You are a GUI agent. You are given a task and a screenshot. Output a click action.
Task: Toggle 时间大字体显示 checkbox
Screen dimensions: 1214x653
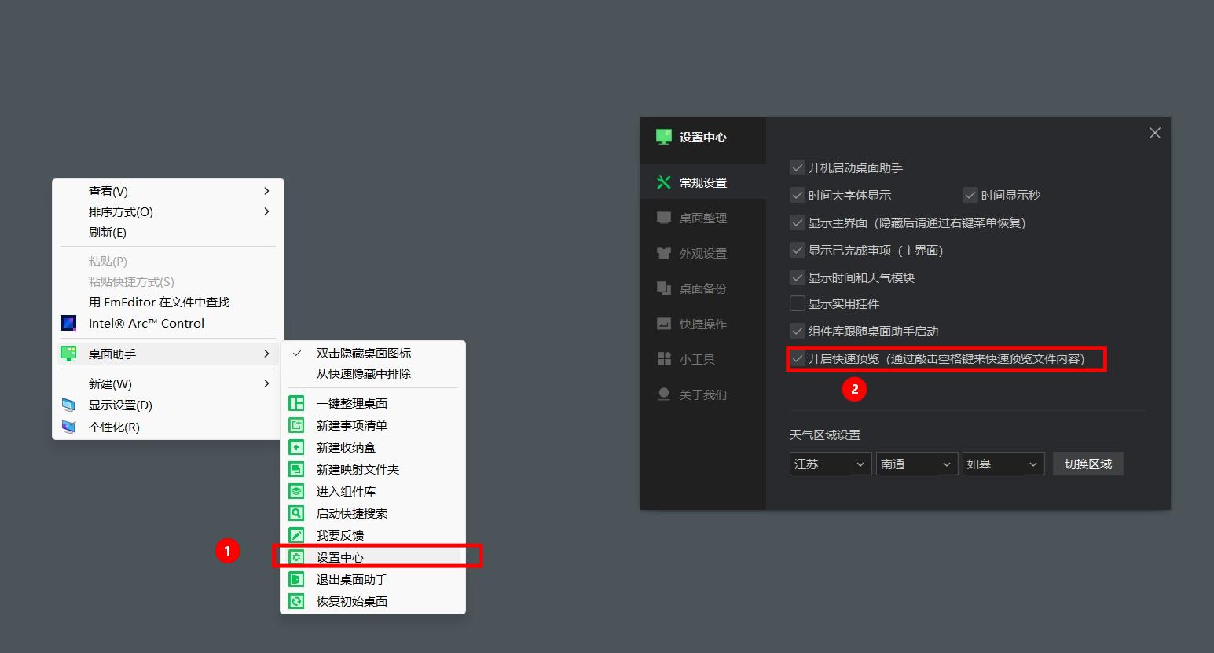coord(798,195)
